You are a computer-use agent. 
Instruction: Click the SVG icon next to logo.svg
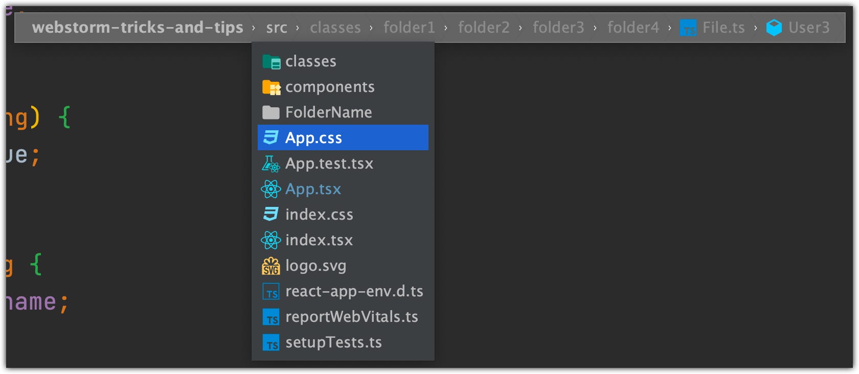(x=270, y=266)
